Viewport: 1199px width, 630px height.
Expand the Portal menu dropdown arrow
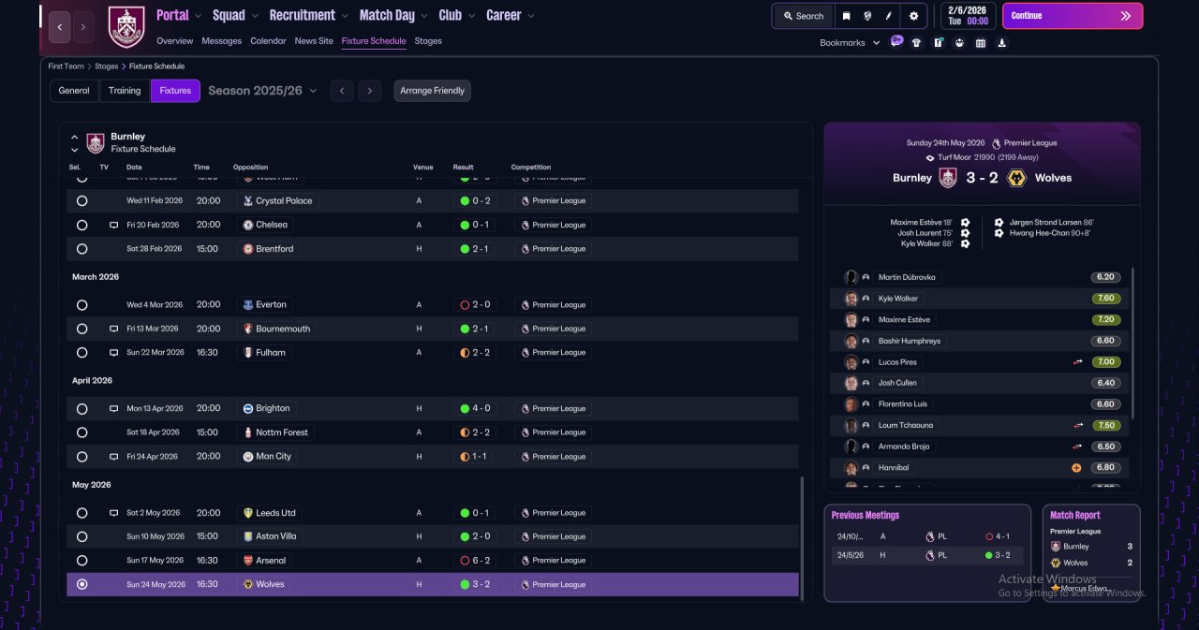click(200, 16)
